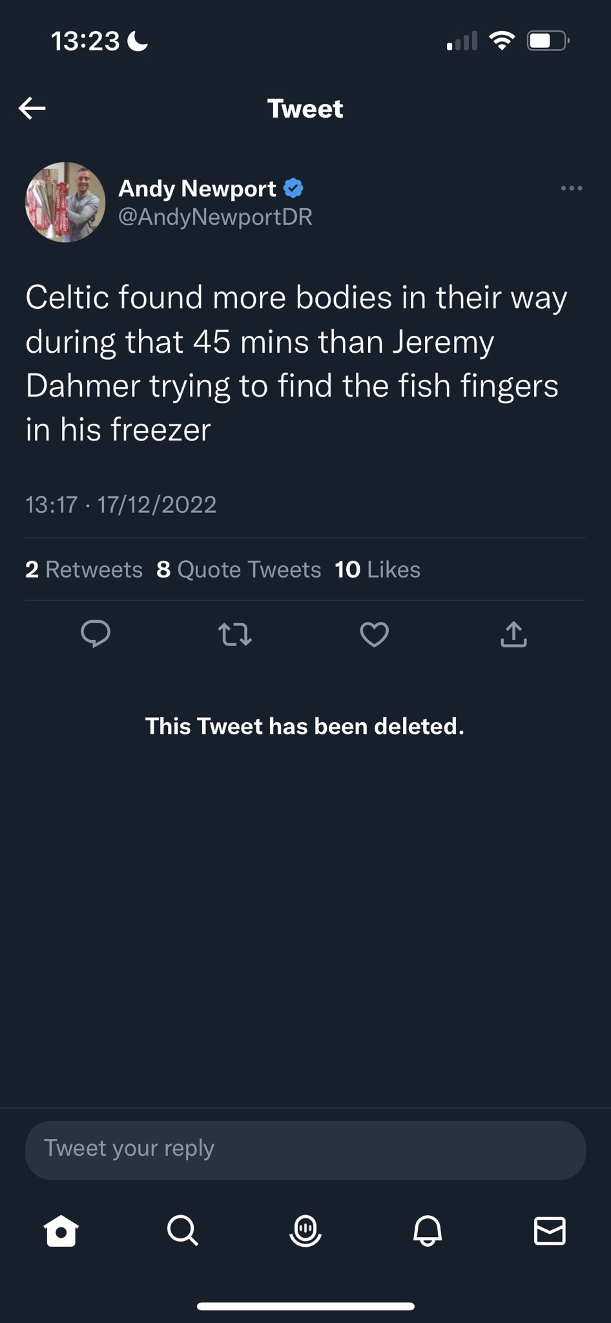Tap the blue verified badge
Viewport: 611px width, 1323px height.
pyautogui.click(x=294, y=189)
